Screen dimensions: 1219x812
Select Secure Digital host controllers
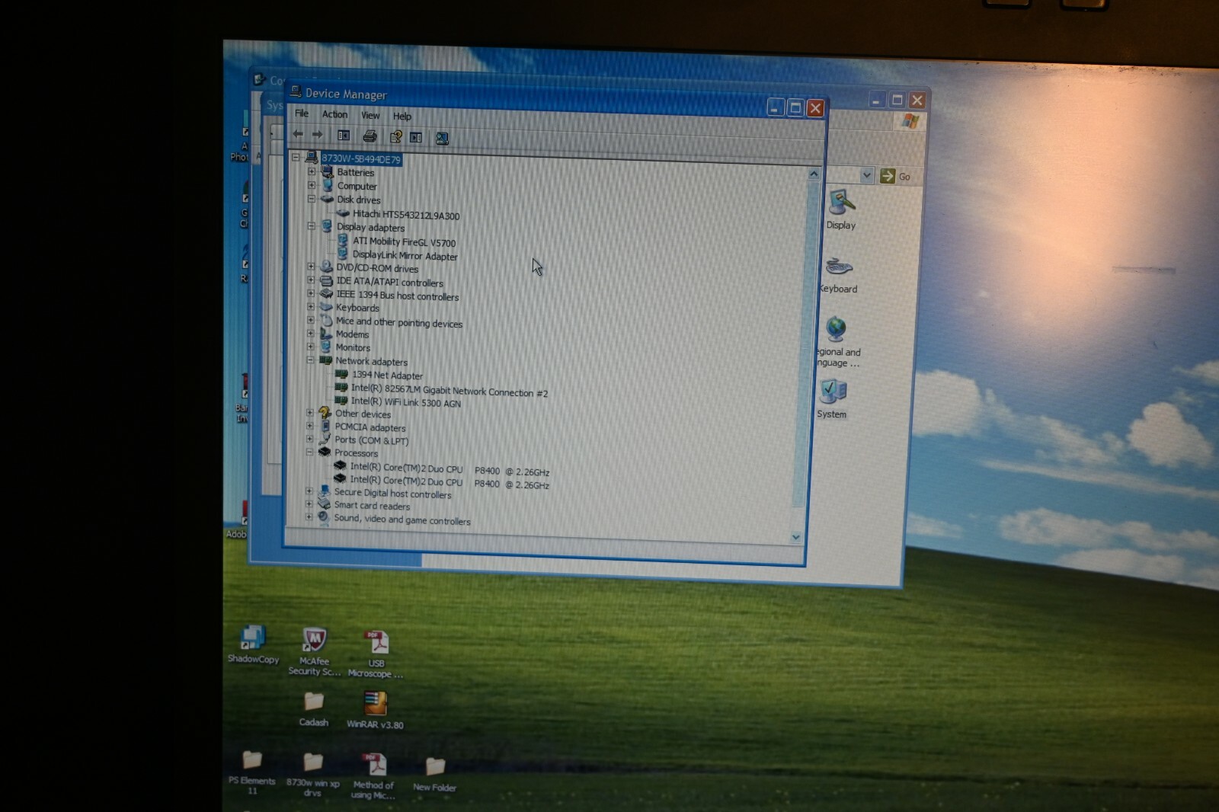pyautogui.click(x=392, y=494)
